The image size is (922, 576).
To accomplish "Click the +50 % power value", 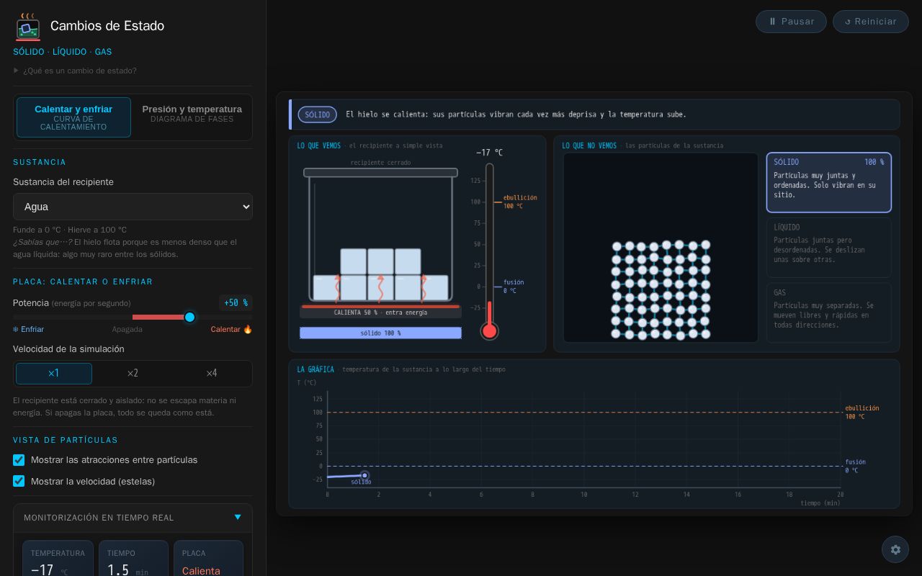I will click(x=236, y=302).
